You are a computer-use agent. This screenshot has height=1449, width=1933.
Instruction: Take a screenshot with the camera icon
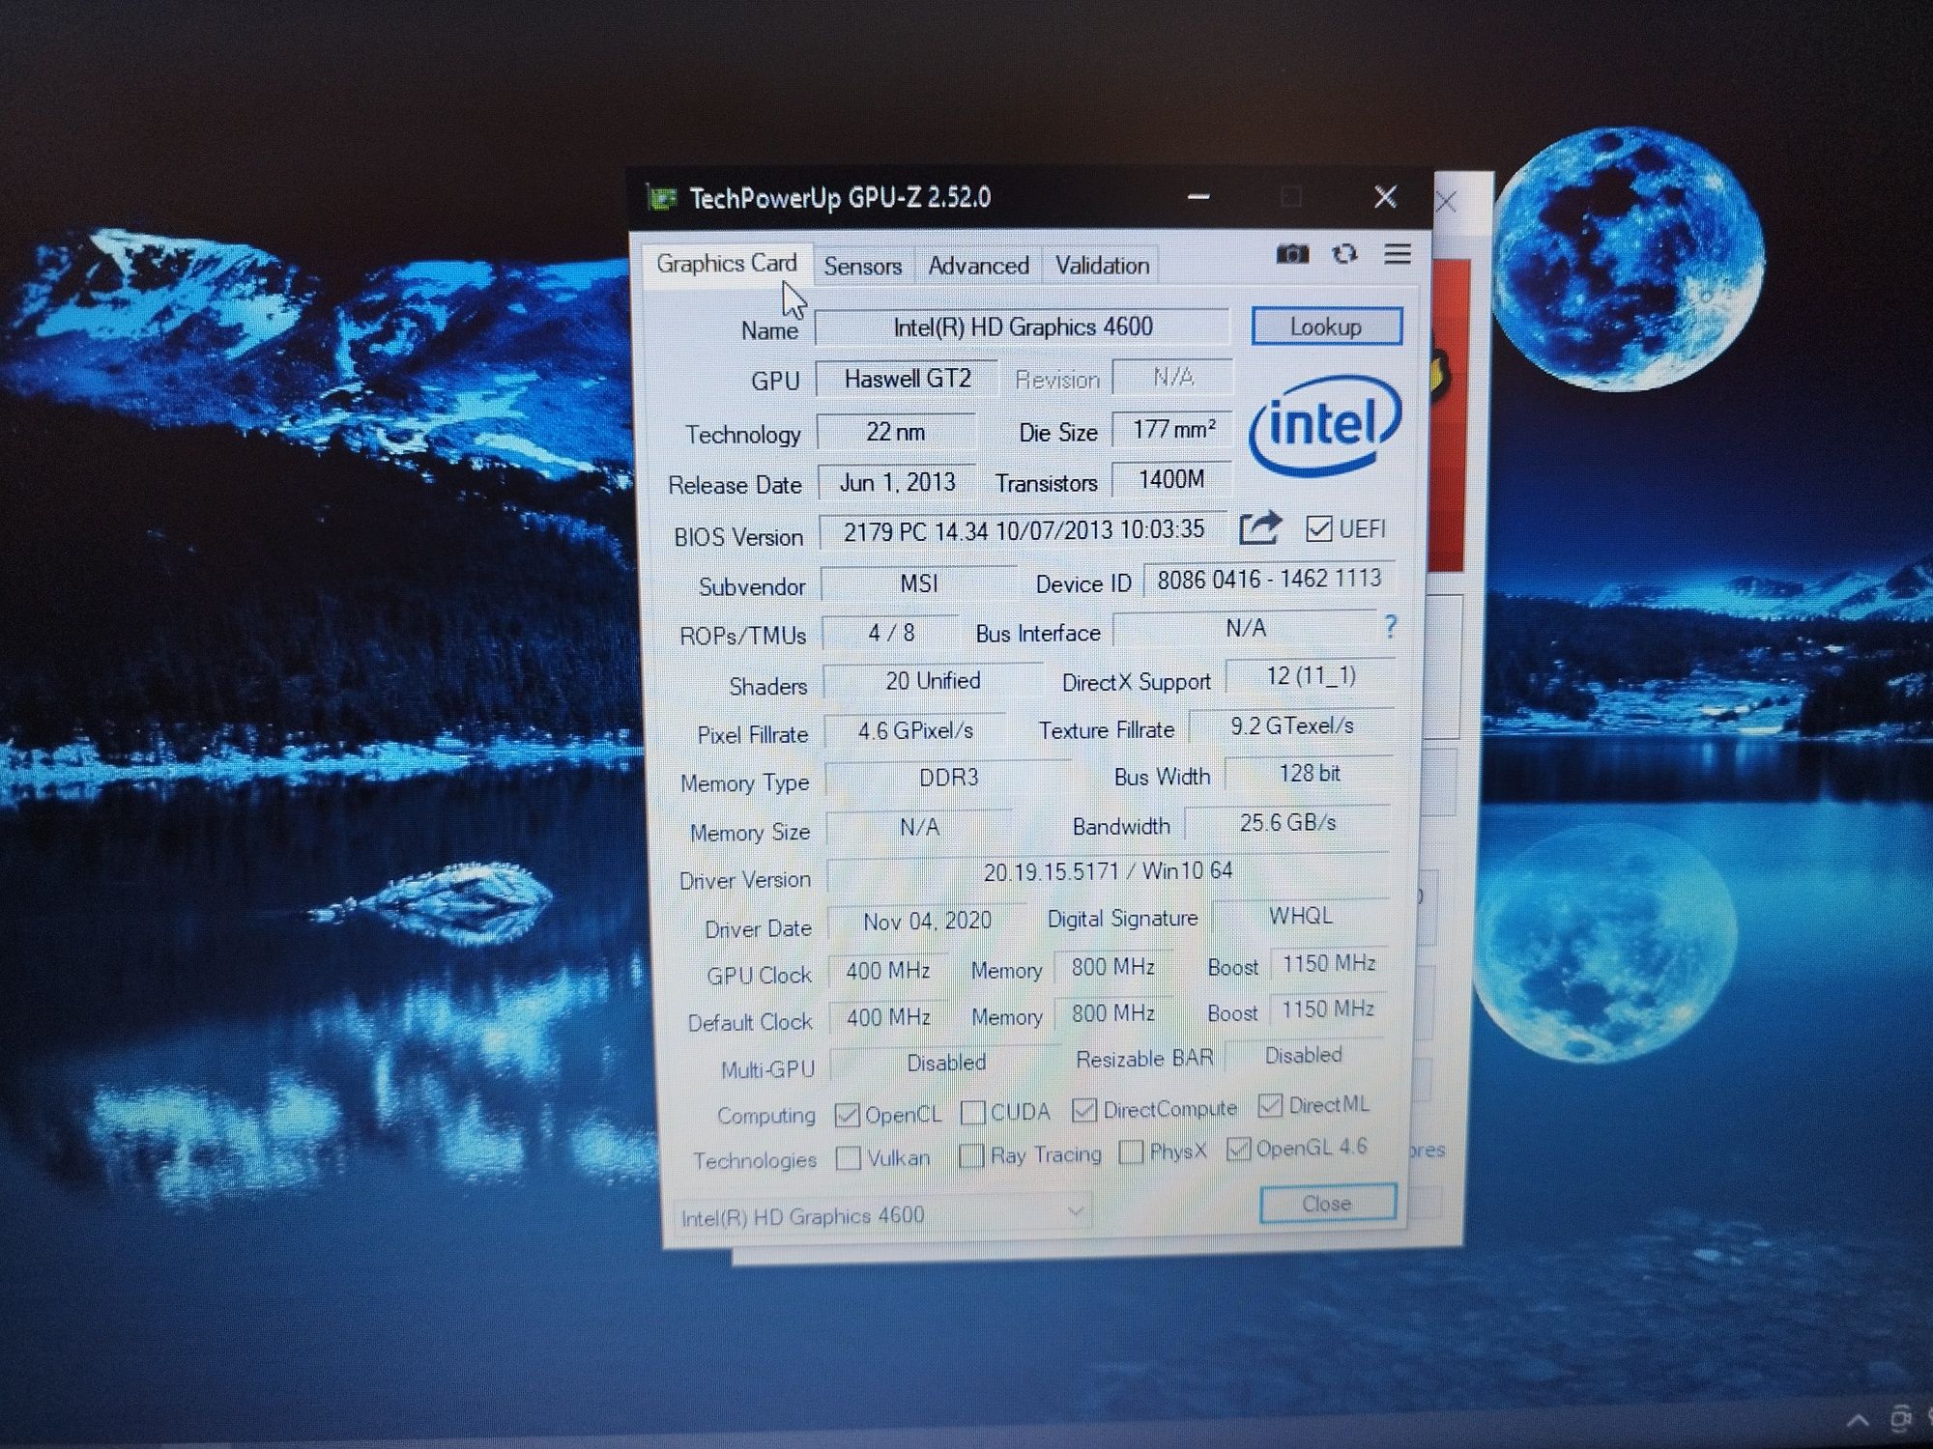point(1292,254)
